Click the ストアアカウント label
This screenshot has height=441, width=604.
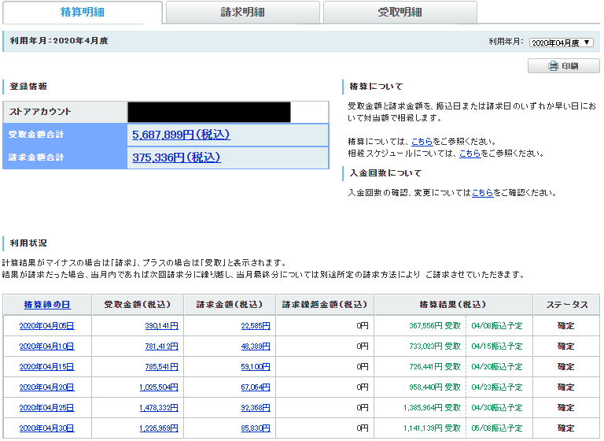tap(40, 112)
